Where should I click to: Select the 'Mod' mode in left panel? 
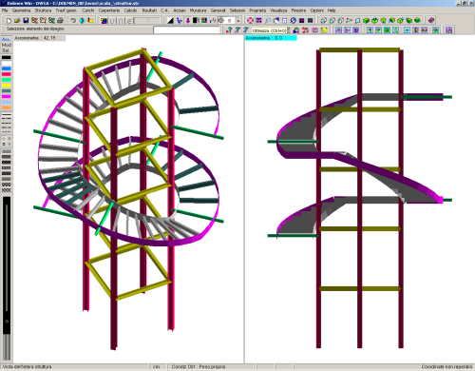(6, 45)
